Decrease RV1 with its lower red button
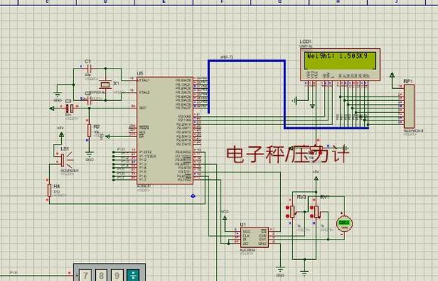Image resolution: width=438 pixels, height=281 pixels. click(x=312, y=216)
